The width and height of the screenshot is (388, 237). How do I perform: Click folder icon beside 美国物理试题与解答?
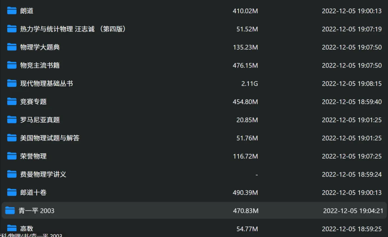pos(11,138)
